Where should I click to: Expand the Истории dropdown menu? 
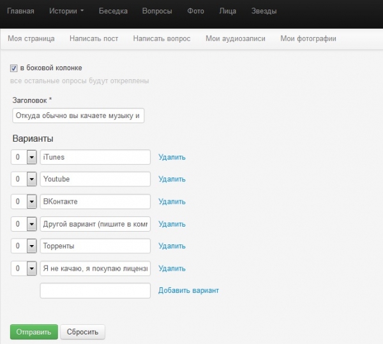pos(66,11)
